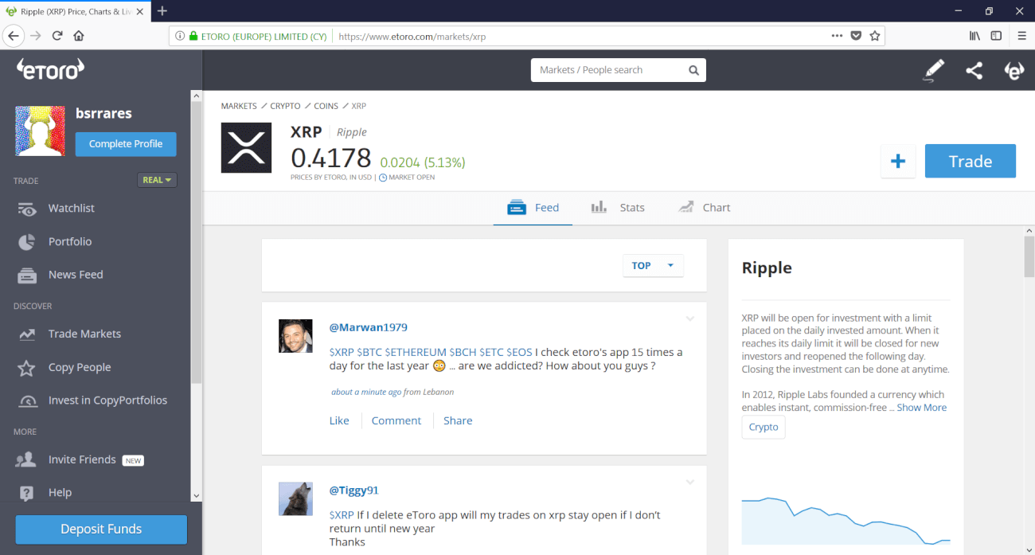The height and width of the screenshot is (555, 1035).
Task: Click the News Feed stack icon
Action: pyautogui.click(x=27, y=276)
